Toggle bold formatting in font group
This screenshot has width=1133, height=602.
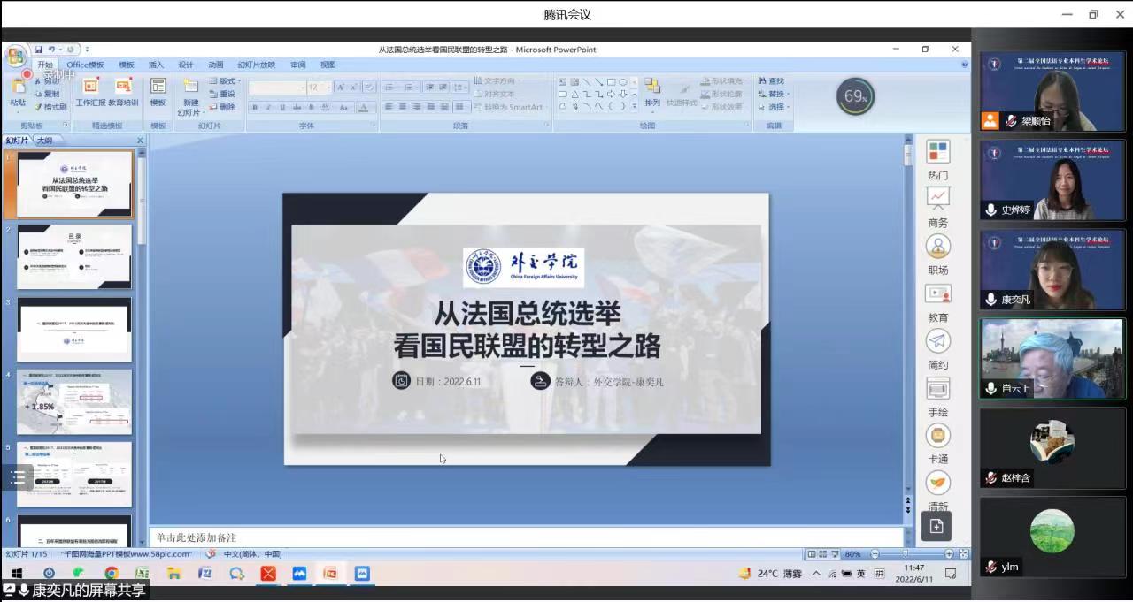[x=255, y=108]
